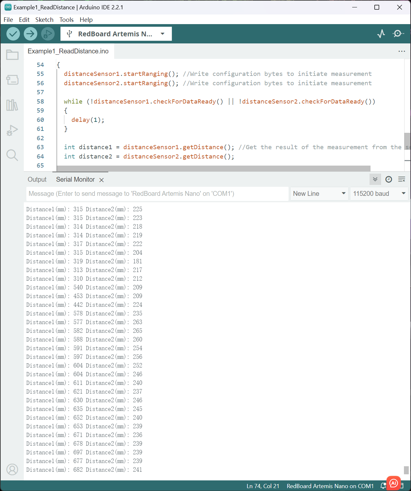This screenshot has height=491, width=411.
Task: Toggle autoscroll in the Serial Monitor
Action: pyautogui.click(x=375, y=179)
